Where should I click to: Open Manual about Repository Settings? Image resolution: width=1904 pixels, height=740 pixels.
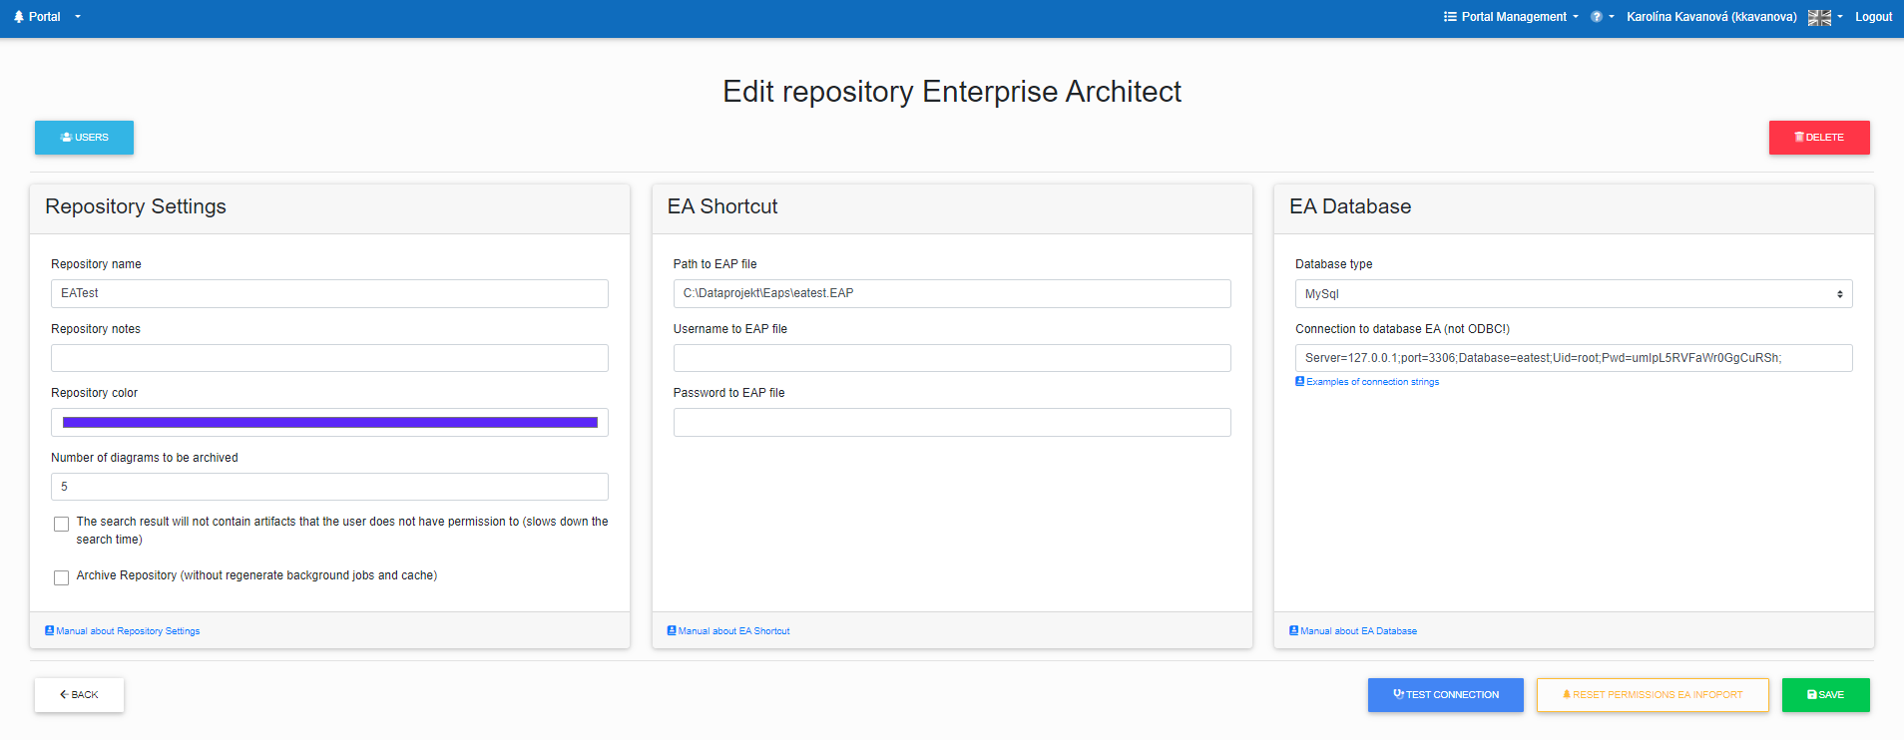(x=123, y=631)
